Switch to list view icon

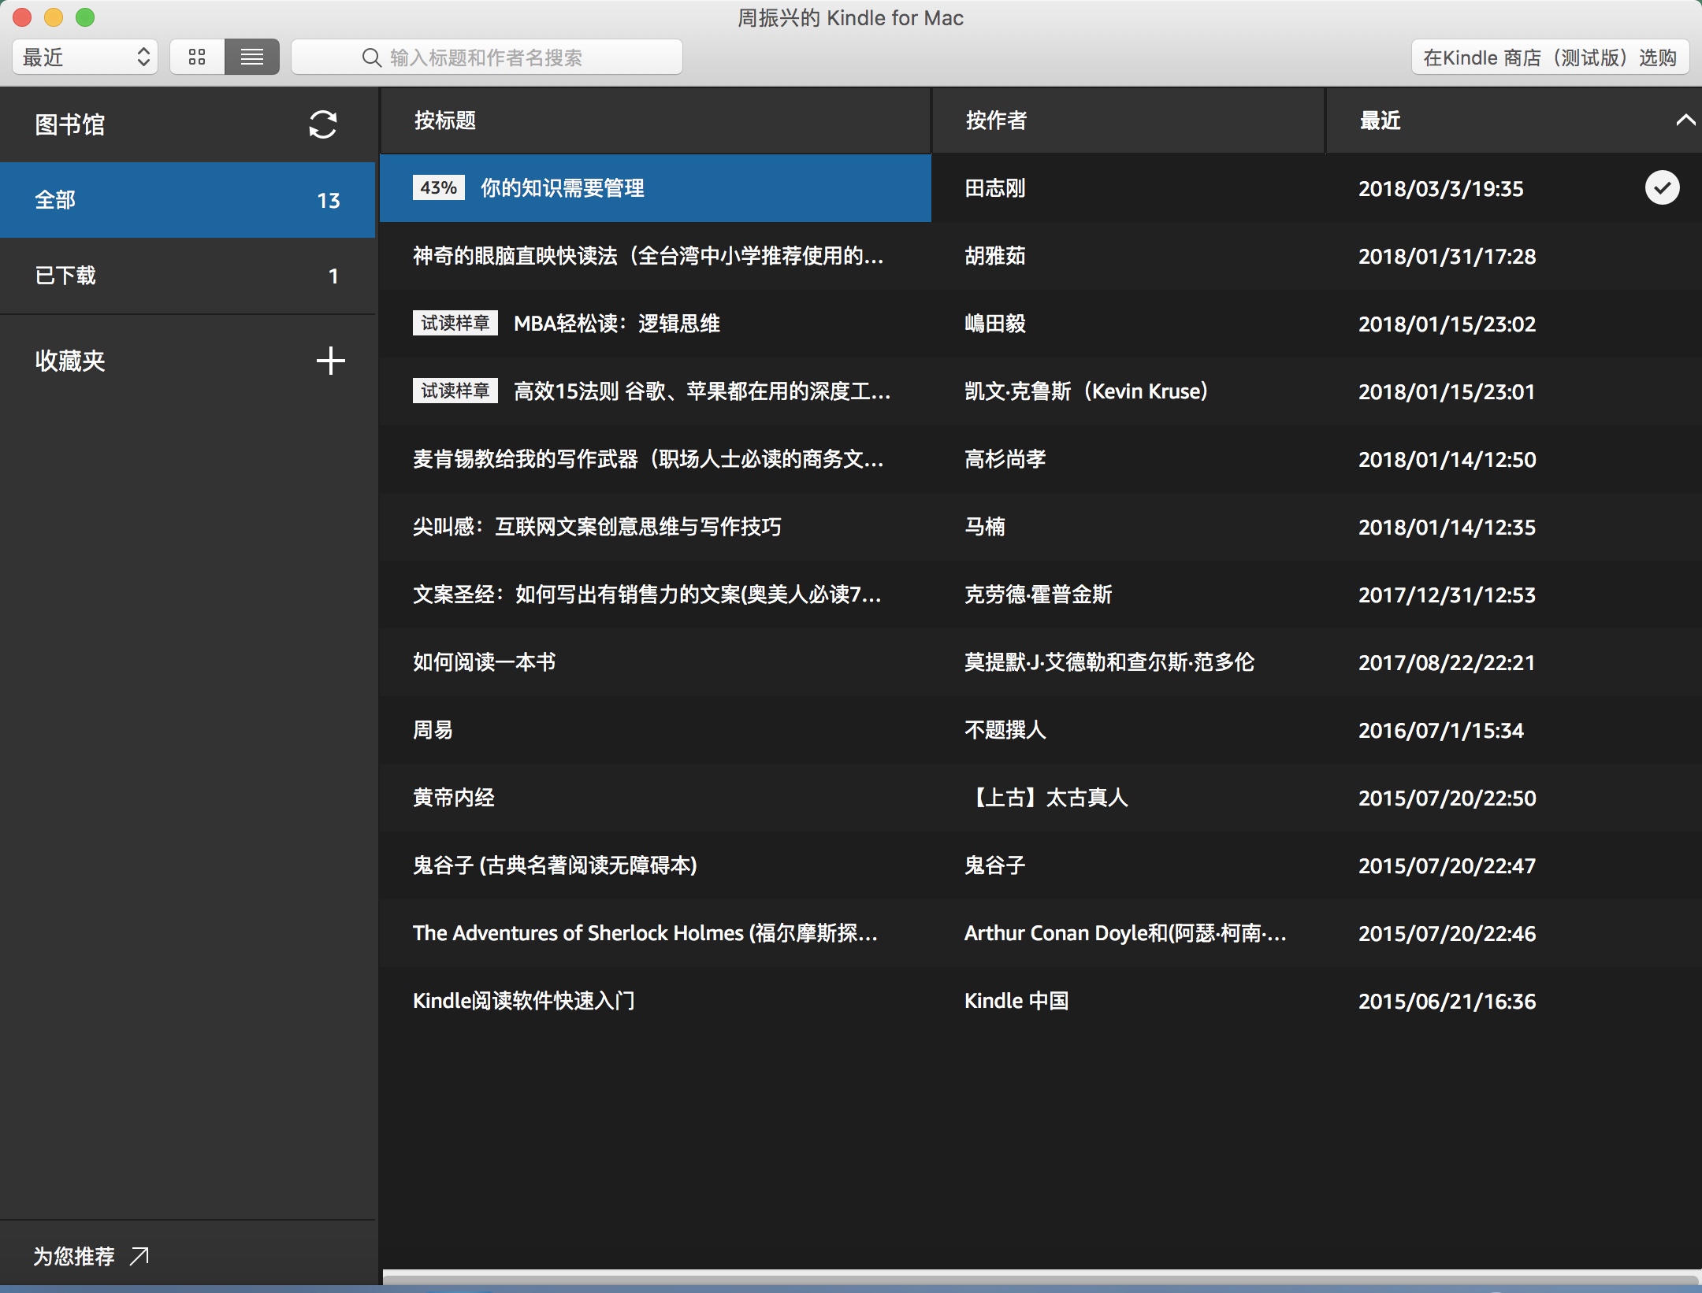pos(252,57)
